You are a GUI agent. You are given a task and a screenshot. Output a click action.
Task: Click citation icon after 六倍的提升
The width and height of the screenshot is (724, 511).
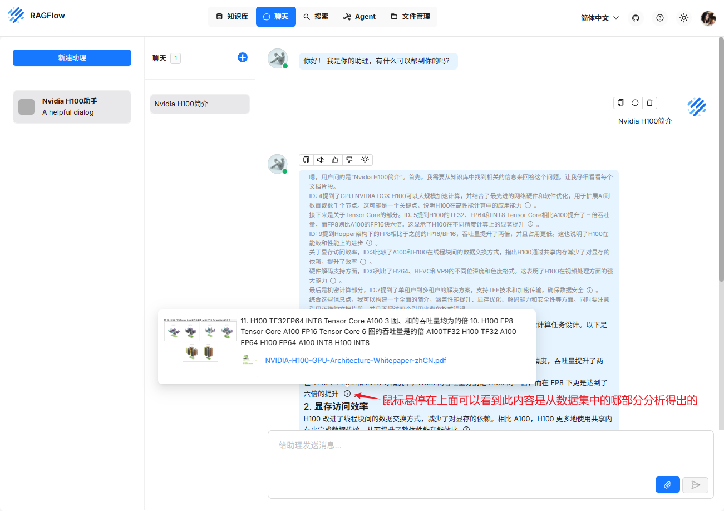click(x=347, y=394)
